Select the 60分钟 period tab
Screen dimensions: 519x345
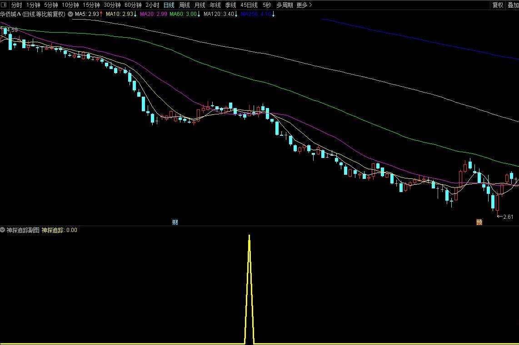click(x=133, y=5)
